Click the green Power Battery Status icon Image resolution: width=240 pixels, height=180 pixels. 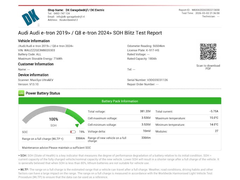coord(21,93)
